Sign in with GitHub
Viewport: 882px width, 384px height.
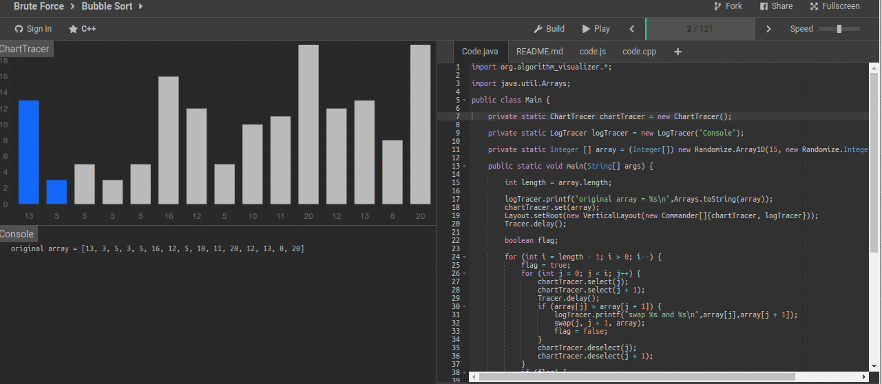coord(33,29)
